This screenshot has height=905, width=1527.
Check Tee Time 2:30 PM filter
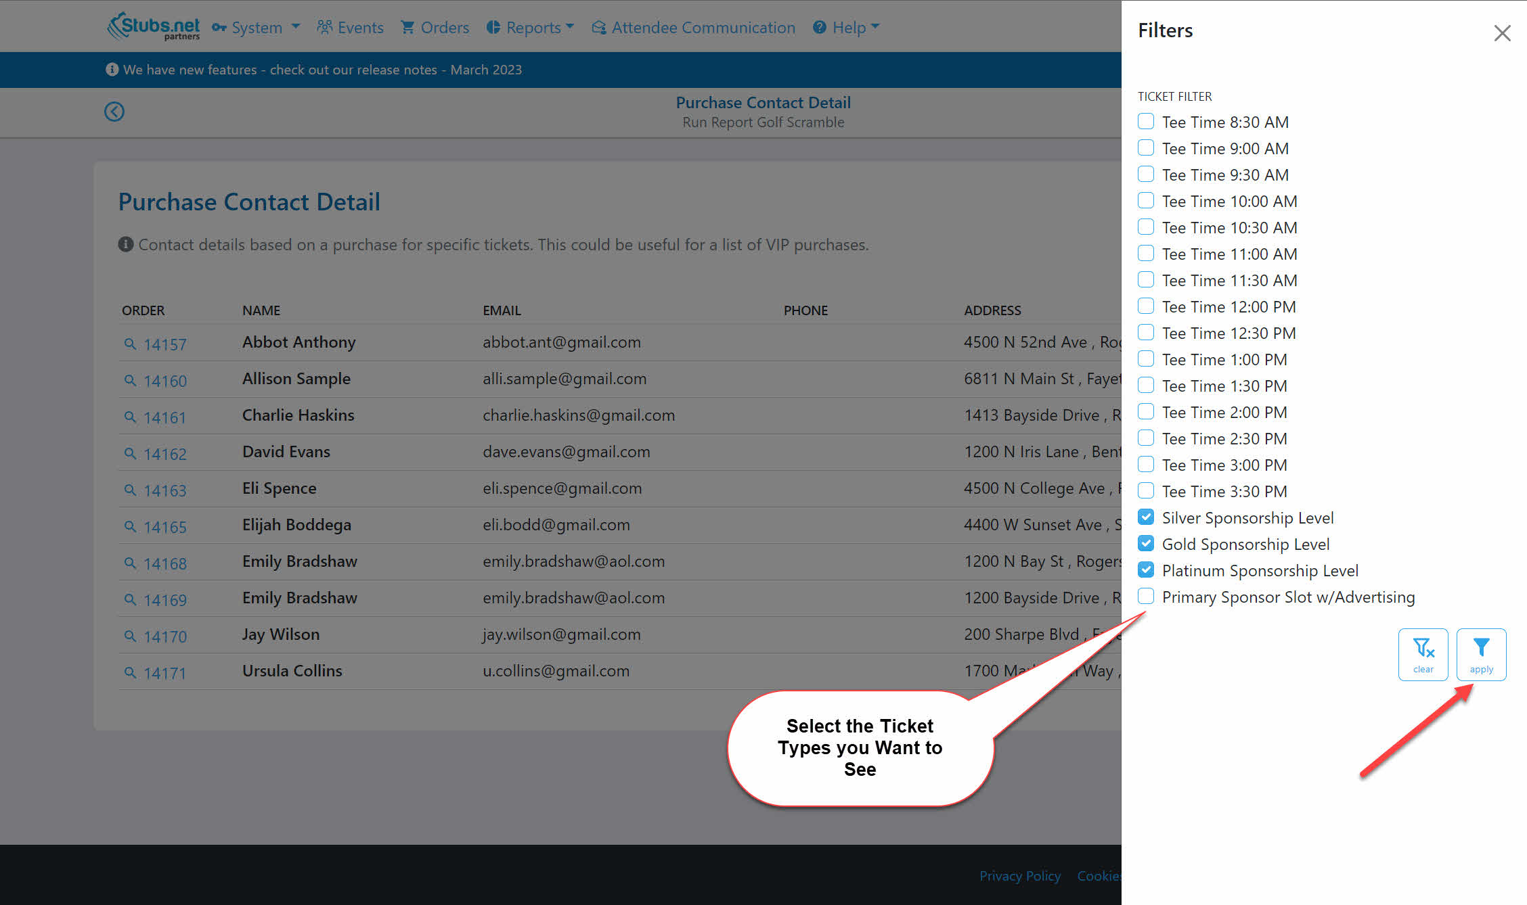(1145, 438)
